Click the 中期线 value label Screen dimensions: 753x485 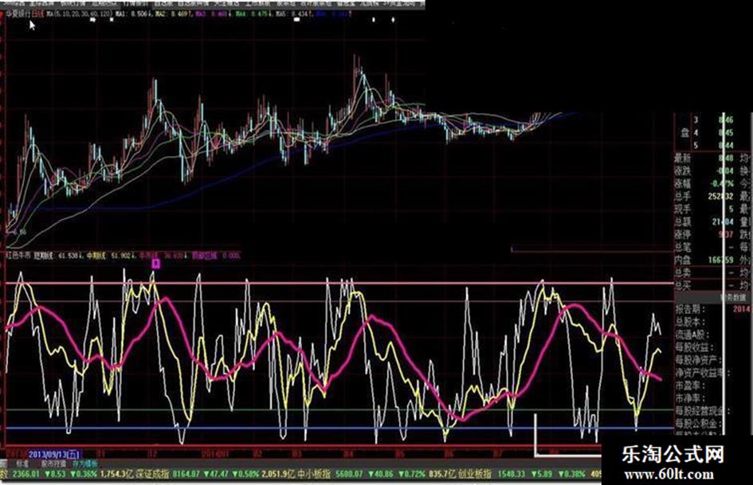click(110, 256)
